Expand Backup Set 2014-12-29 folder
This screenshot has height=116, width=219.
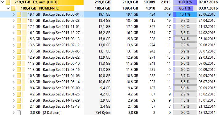tap(14, 100)
